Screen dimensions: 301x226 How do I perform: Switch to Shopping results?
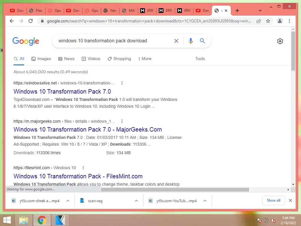pos(119,59)
